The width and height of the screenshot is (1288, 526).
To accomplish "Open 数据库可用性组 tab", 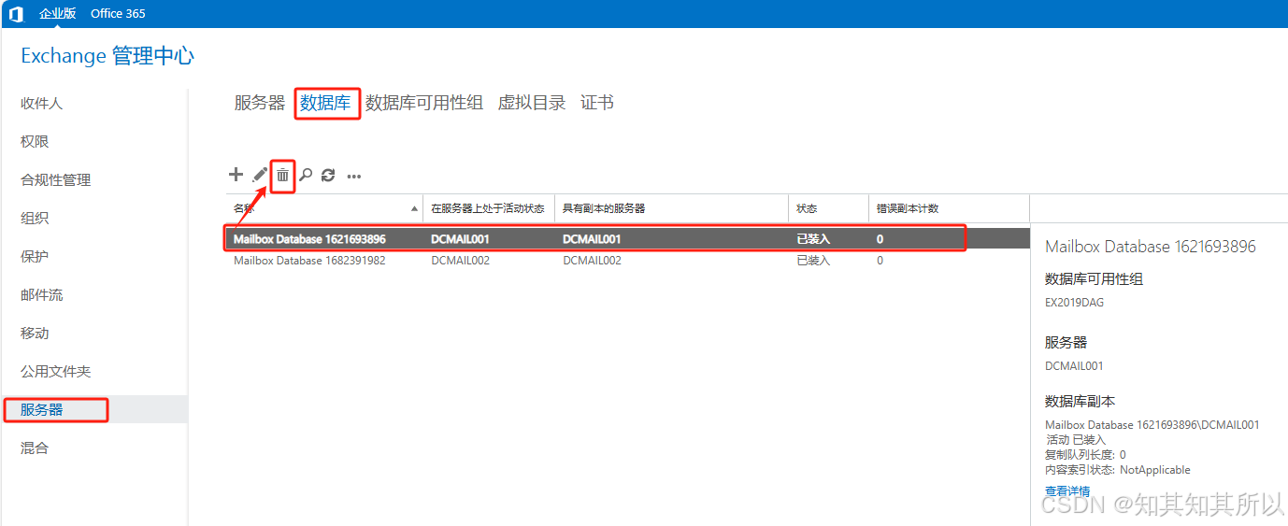I will pos(424,103).
